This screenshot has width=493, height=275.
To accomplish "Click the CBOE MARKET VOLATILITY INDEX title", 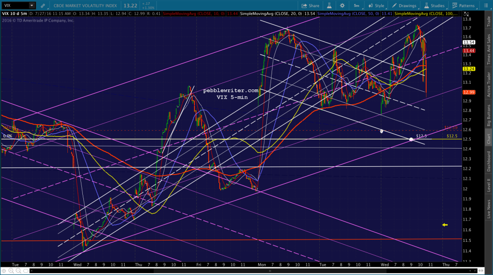I will [x=85, y=6].
